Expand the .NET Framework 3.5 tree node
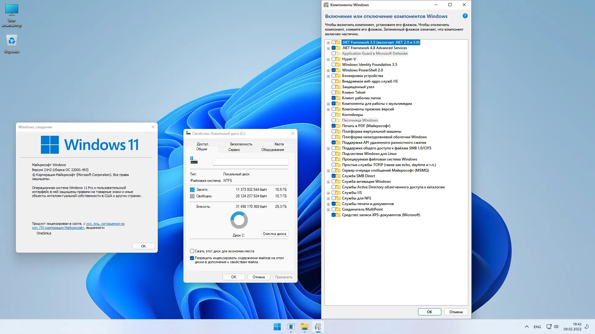Viewport: 595px width, 334px height. pos(328,43)
